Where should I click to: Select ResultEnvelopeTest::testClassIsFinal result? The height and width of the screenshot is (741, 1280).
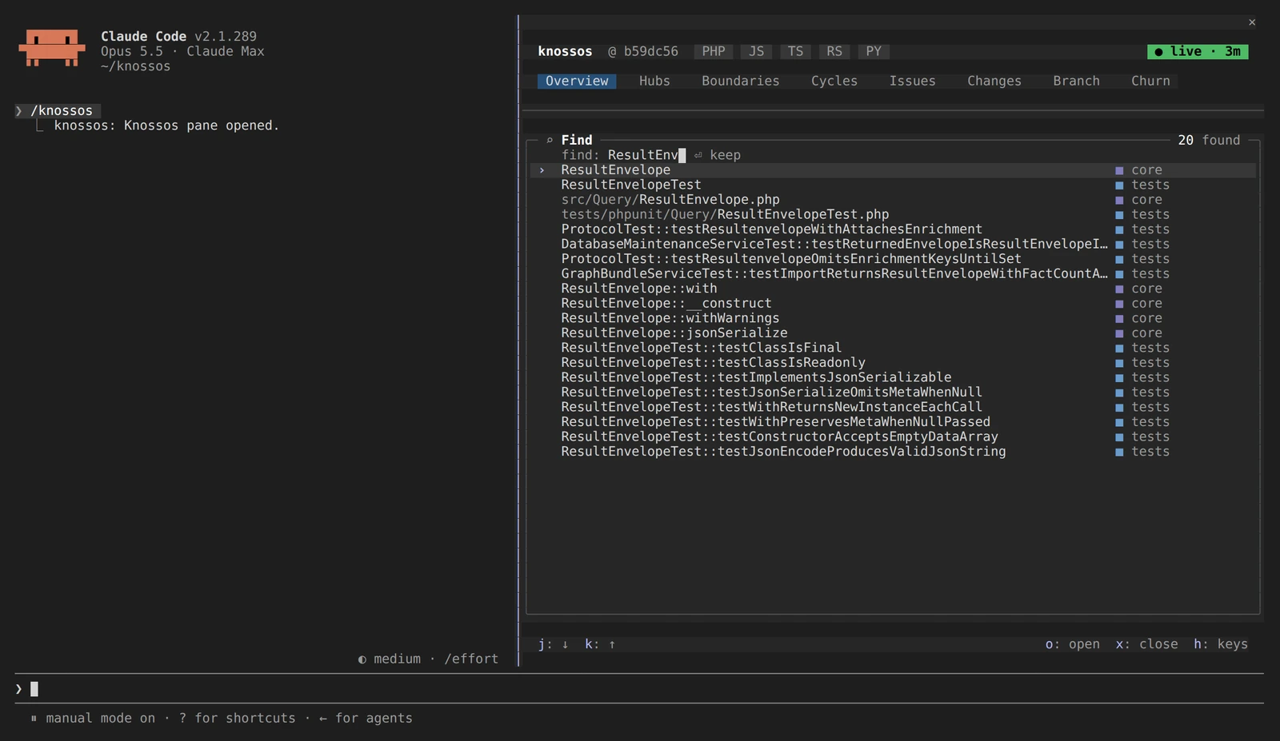coord(893,348)
